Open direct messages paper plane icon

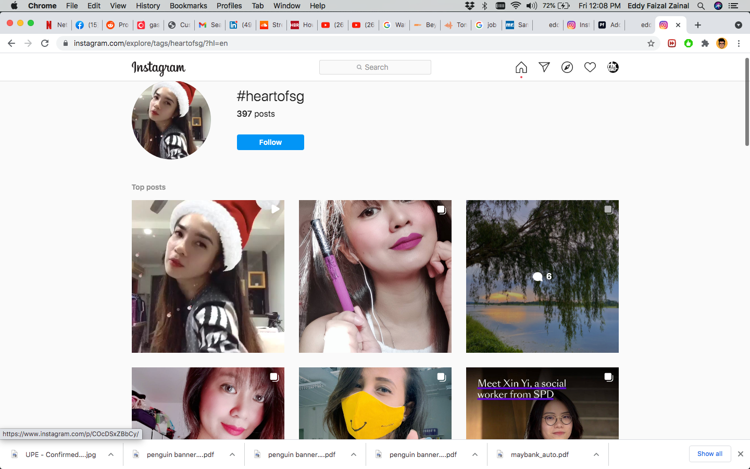click(x=544, y=67)
